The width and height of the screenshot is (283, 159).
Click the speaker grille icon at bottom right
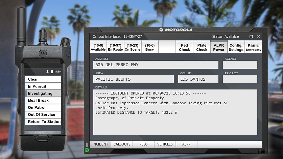[x=262, y=151]
